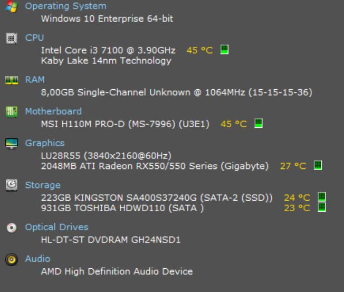Screen dimensions: 344x292
Task: Open the Motherboard section heading
Action: 53,111
